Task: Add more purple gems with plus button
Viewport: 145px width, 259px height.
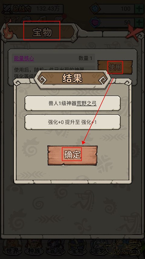Action: click(139, 22)
